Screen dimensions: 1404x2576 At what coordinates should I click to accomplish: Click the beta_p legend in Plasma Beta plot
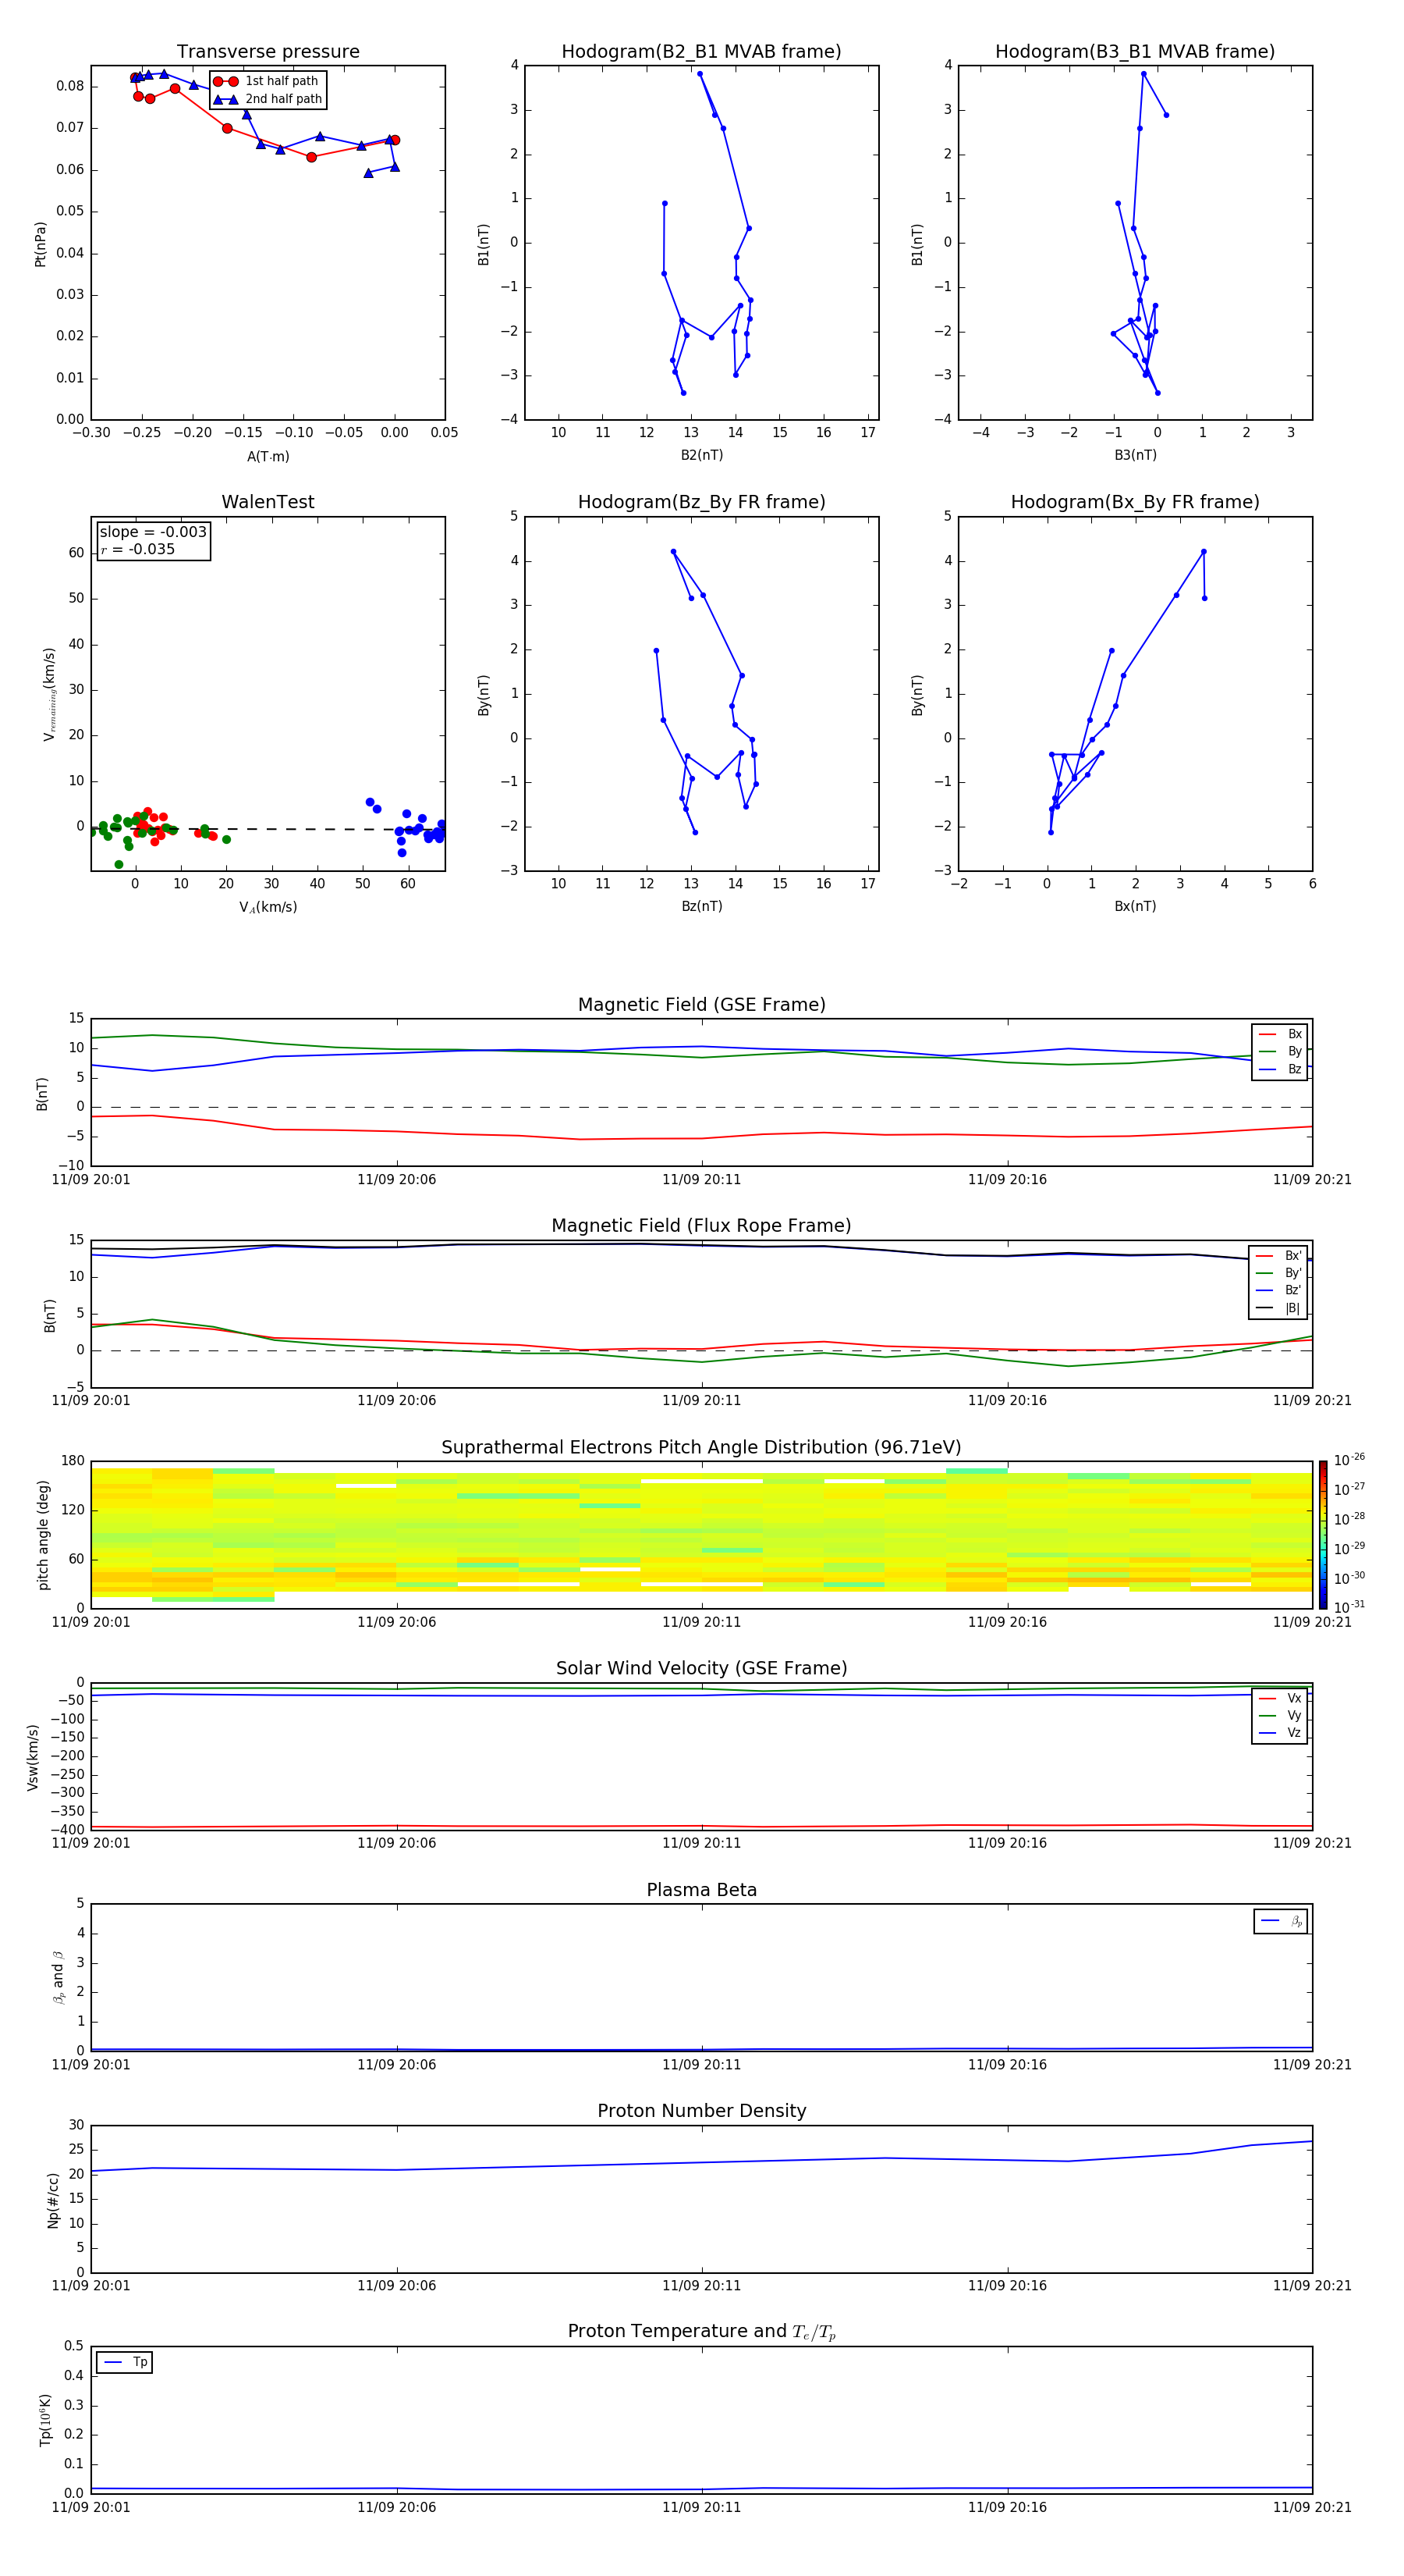click(1281, 1921)
